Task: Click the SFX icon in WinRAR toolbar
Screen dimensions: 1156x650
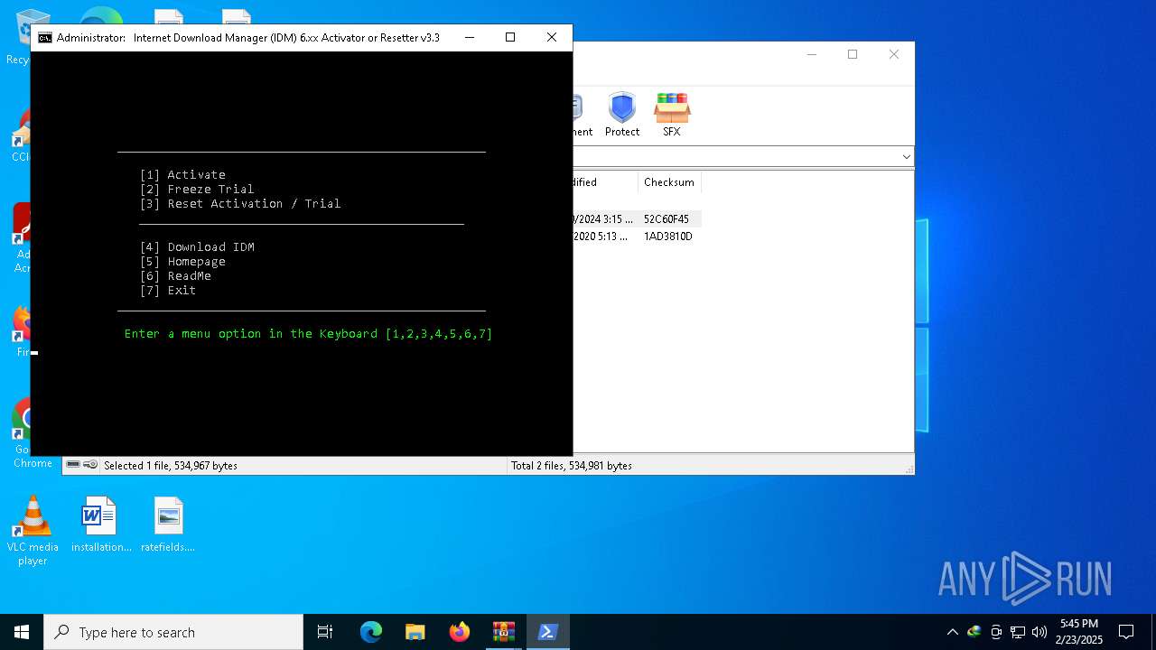Action: click(672, 108)
